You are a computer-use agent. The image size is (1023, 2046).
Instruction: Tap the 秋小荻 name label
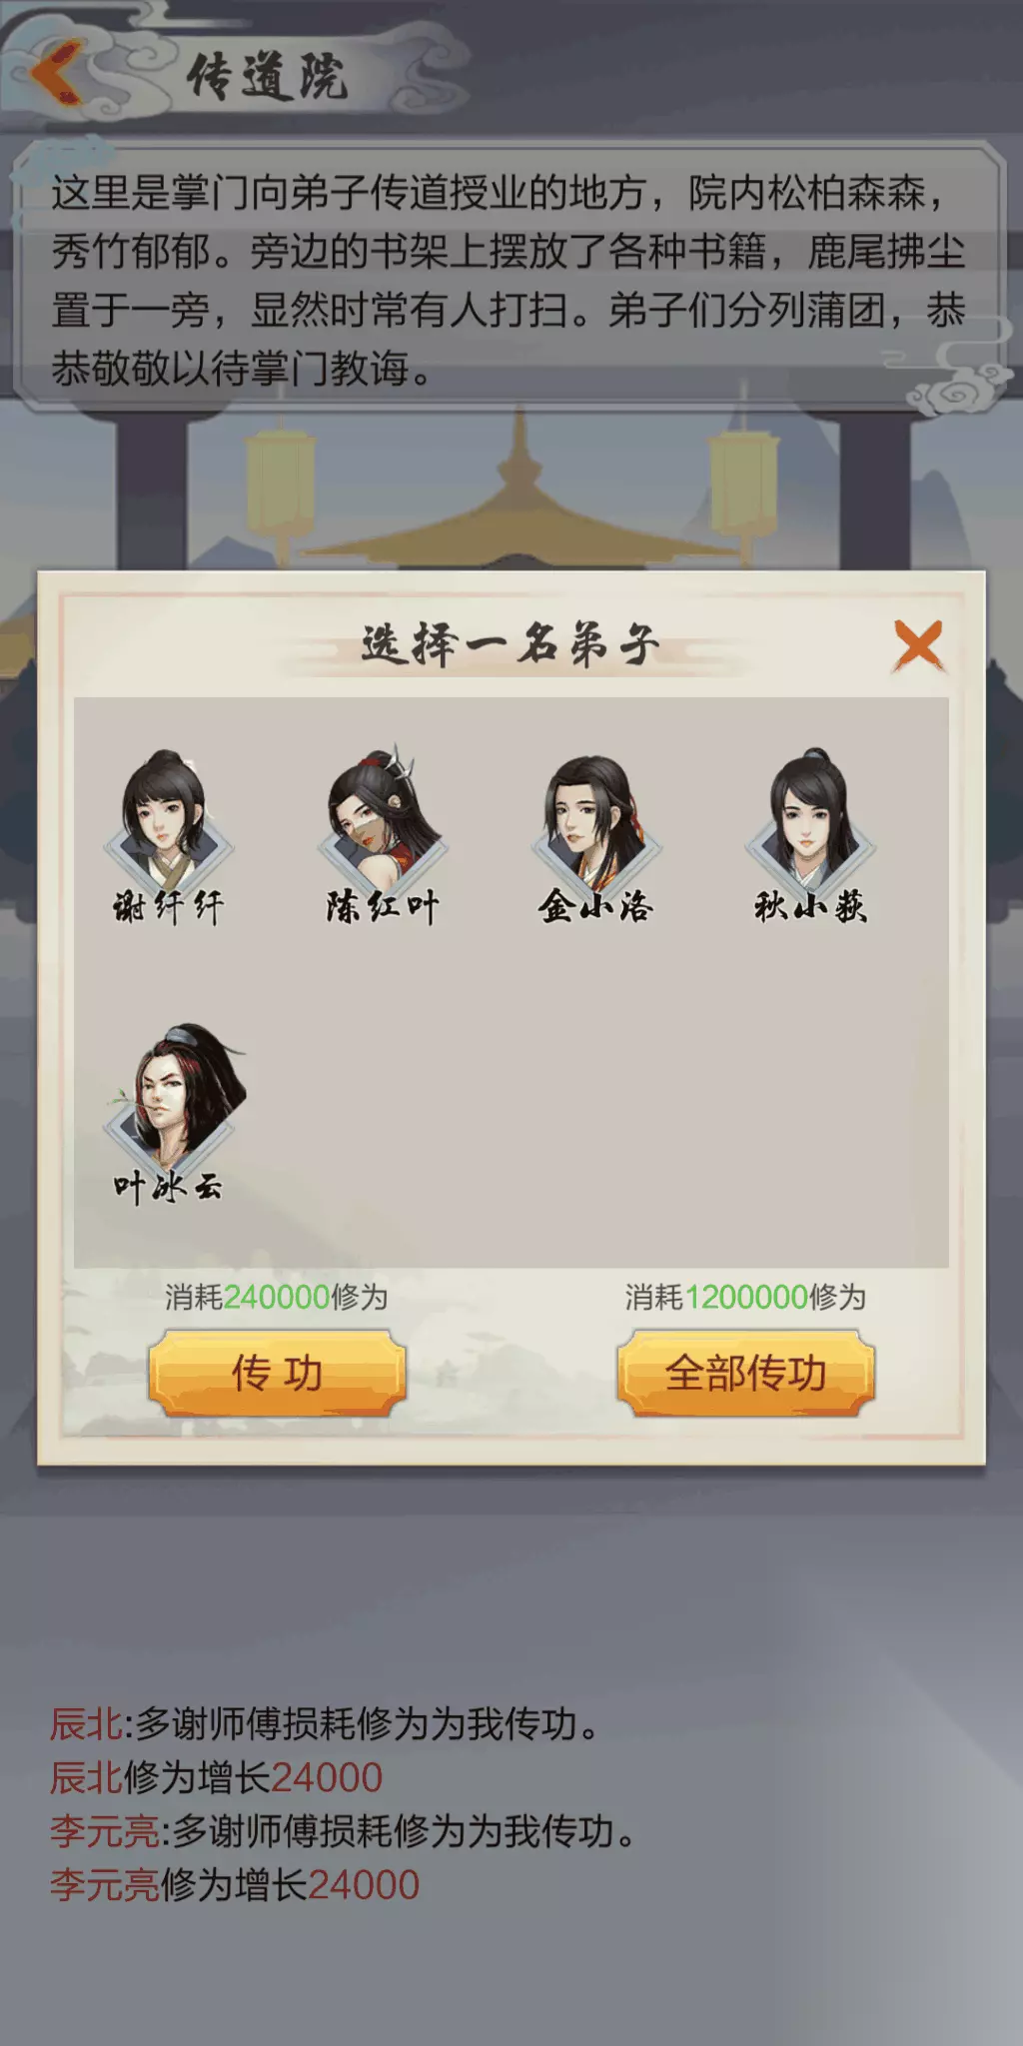[x=810, y=907]
